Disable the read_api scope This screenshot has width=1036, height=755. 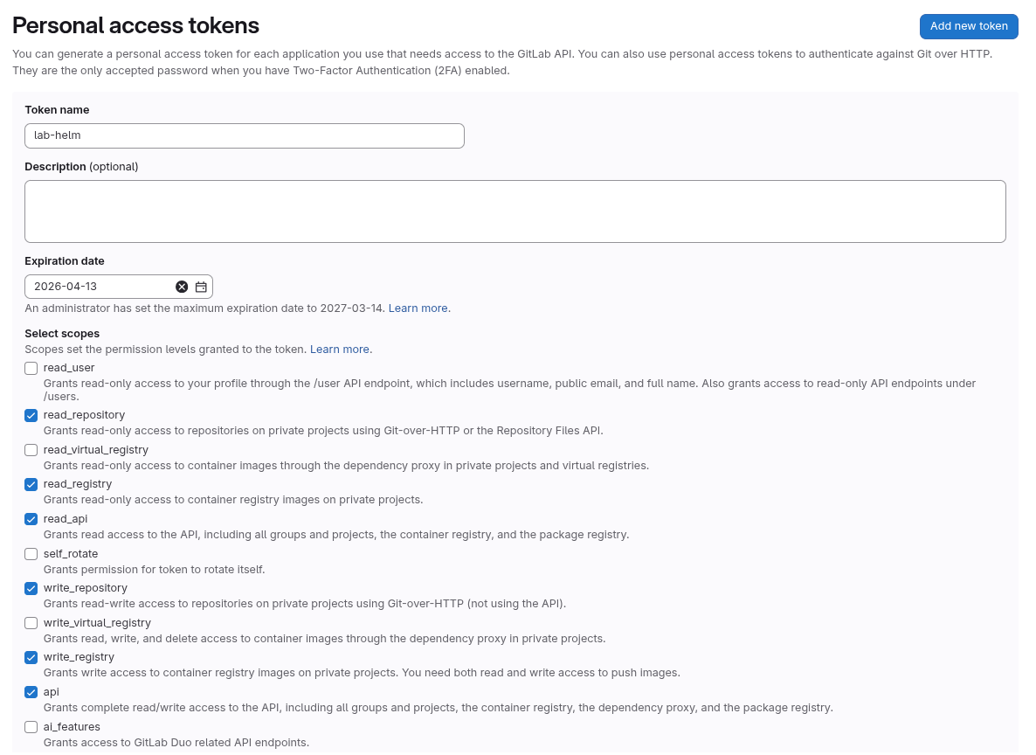point(31,519)
